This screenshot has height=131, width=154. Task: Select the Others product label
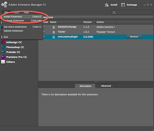click(10, 62)
